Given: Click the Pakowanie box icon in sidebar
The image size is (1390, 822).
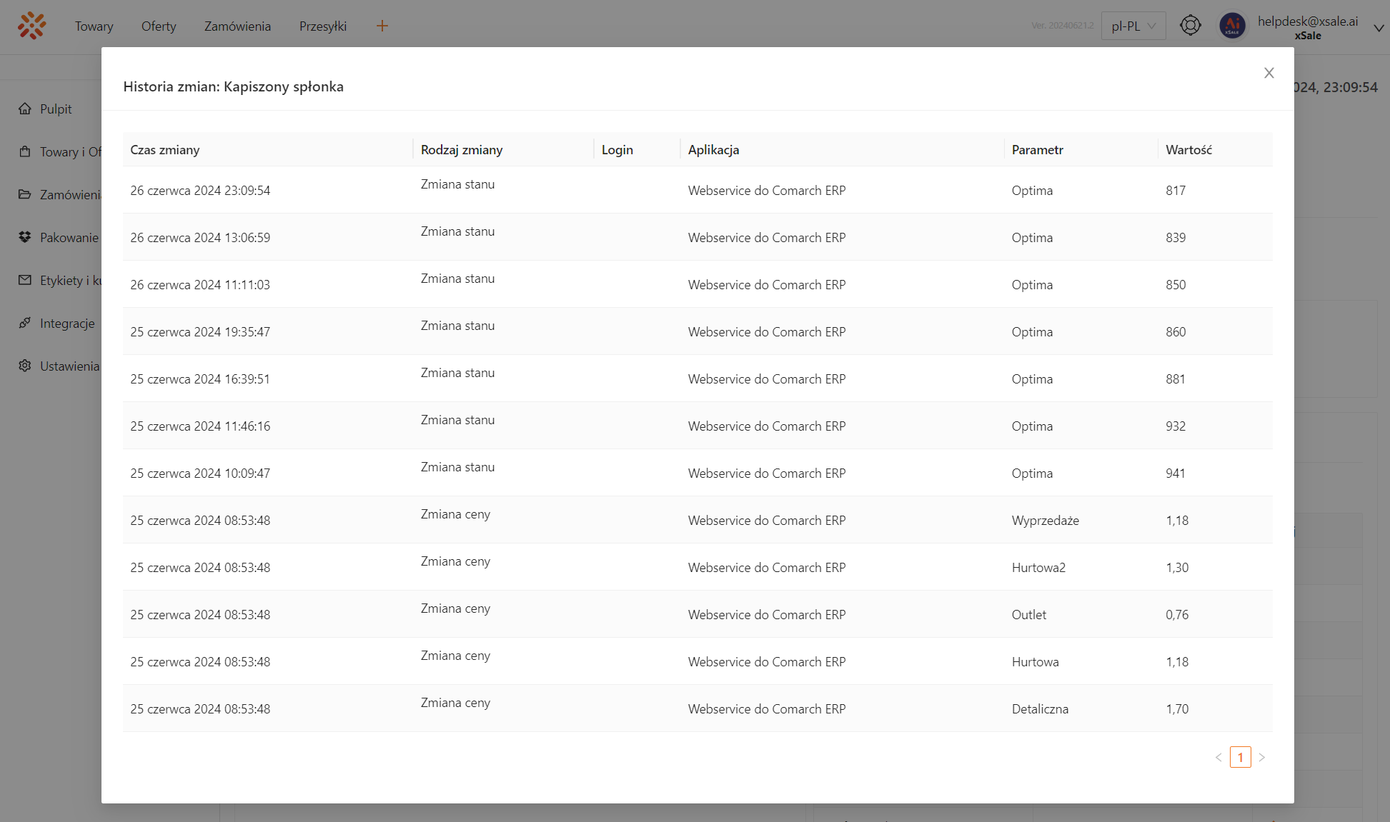Looking at the screenshot, I should pyautogui.click(x=25, y=237).
